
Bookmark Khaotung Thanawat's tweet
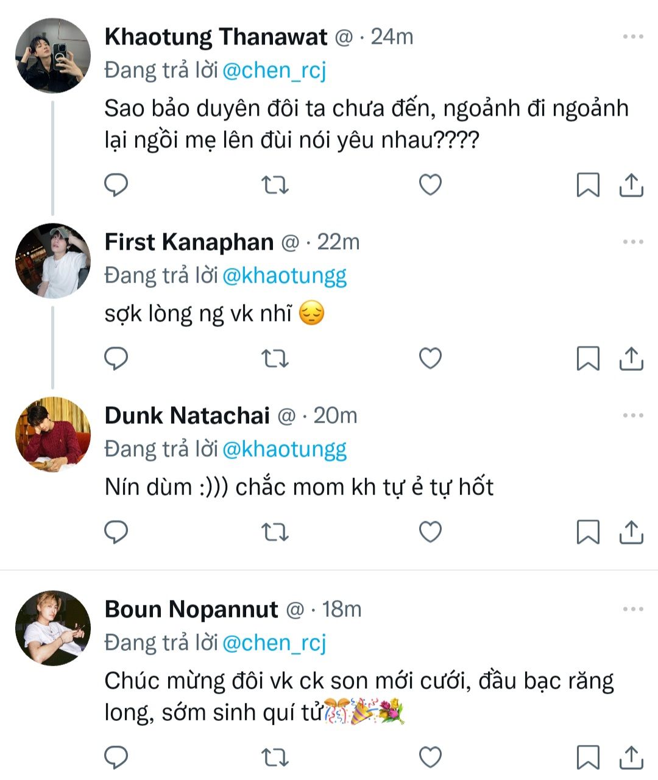click(588, 185)
